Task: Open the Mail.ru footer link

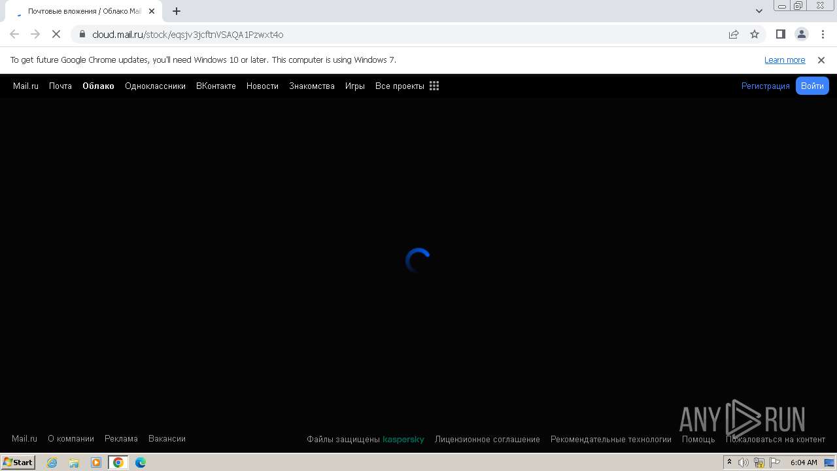Action: [x=24, y=438]
